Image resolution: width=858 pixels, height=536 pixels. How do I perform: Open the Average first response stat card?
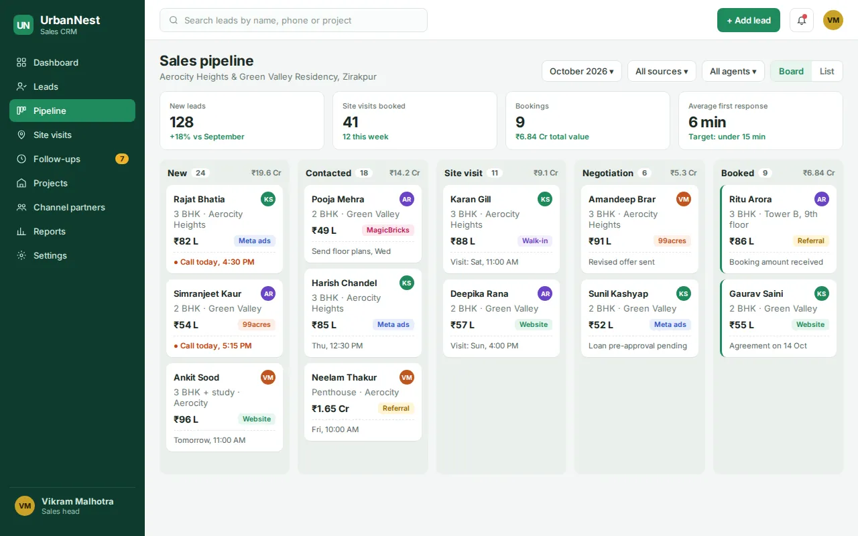point(761,121)
